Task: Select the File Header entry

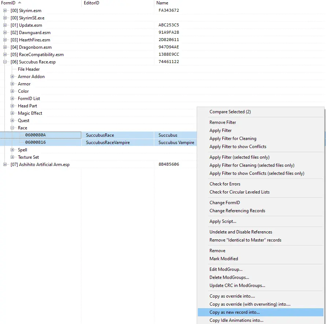Action: (29, 69)
